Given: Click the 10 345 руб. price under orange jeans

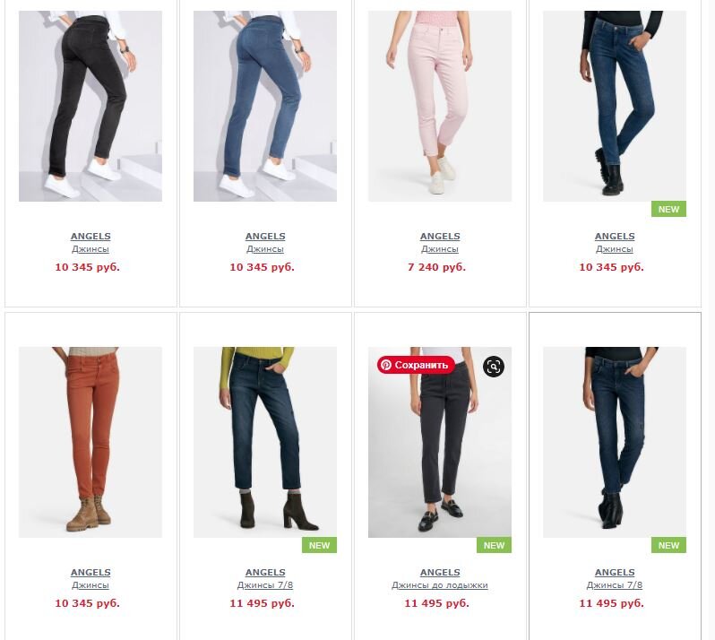Looking at the screenshot, I should pyautogui.click(x=87, y=603).
